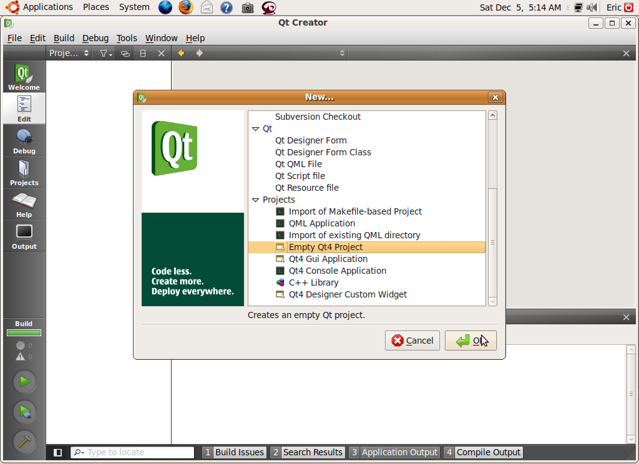Viewport: 639px width, 464px height.
Task: Select Qt4 Console Application template
Action: pos(338,271)
